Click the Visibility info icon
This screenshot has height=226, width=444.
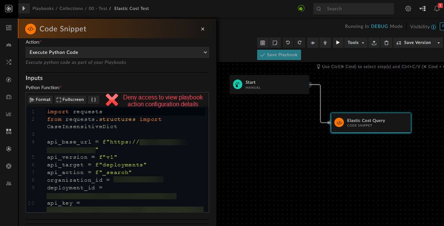pos(433,27)
